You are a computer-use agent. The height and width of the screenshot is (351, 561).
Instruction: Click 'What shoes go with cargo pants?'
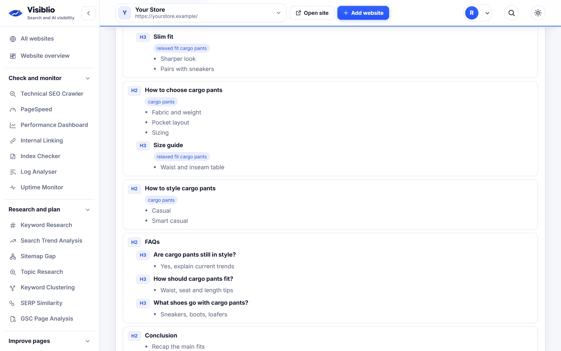pyautogui.click(x=201, y=303)
